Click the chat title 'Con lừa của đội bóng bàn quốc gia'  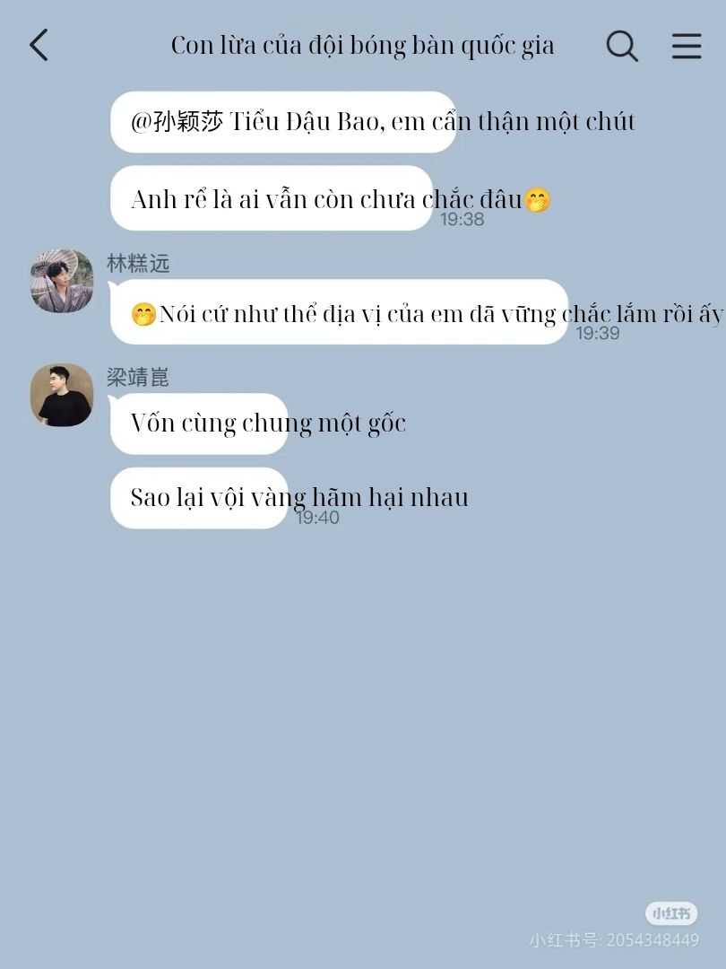(x=362, y=46)
